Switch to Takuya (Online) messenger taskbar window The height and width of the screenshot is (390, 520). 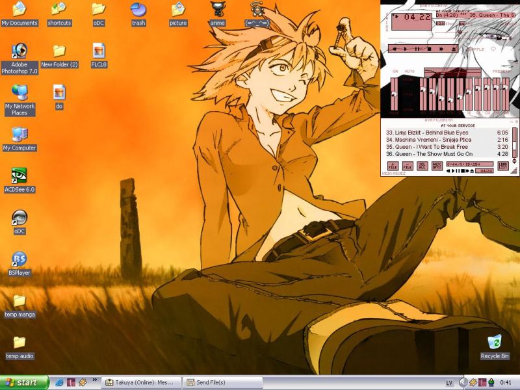[x=141, y=382]
